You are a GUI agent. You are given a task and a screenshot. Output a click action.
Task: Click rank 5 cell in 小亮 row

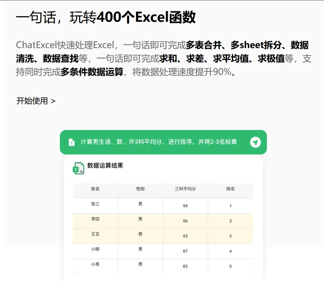coord(230,266)
